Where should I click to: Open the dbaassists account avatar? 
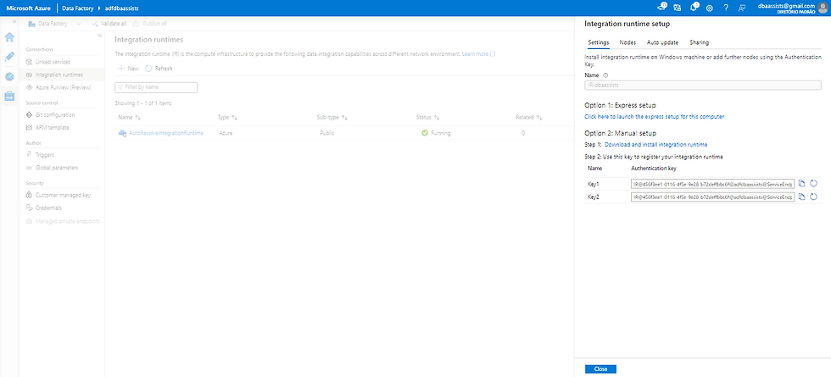pyautogui.click(x=823, y=8)
